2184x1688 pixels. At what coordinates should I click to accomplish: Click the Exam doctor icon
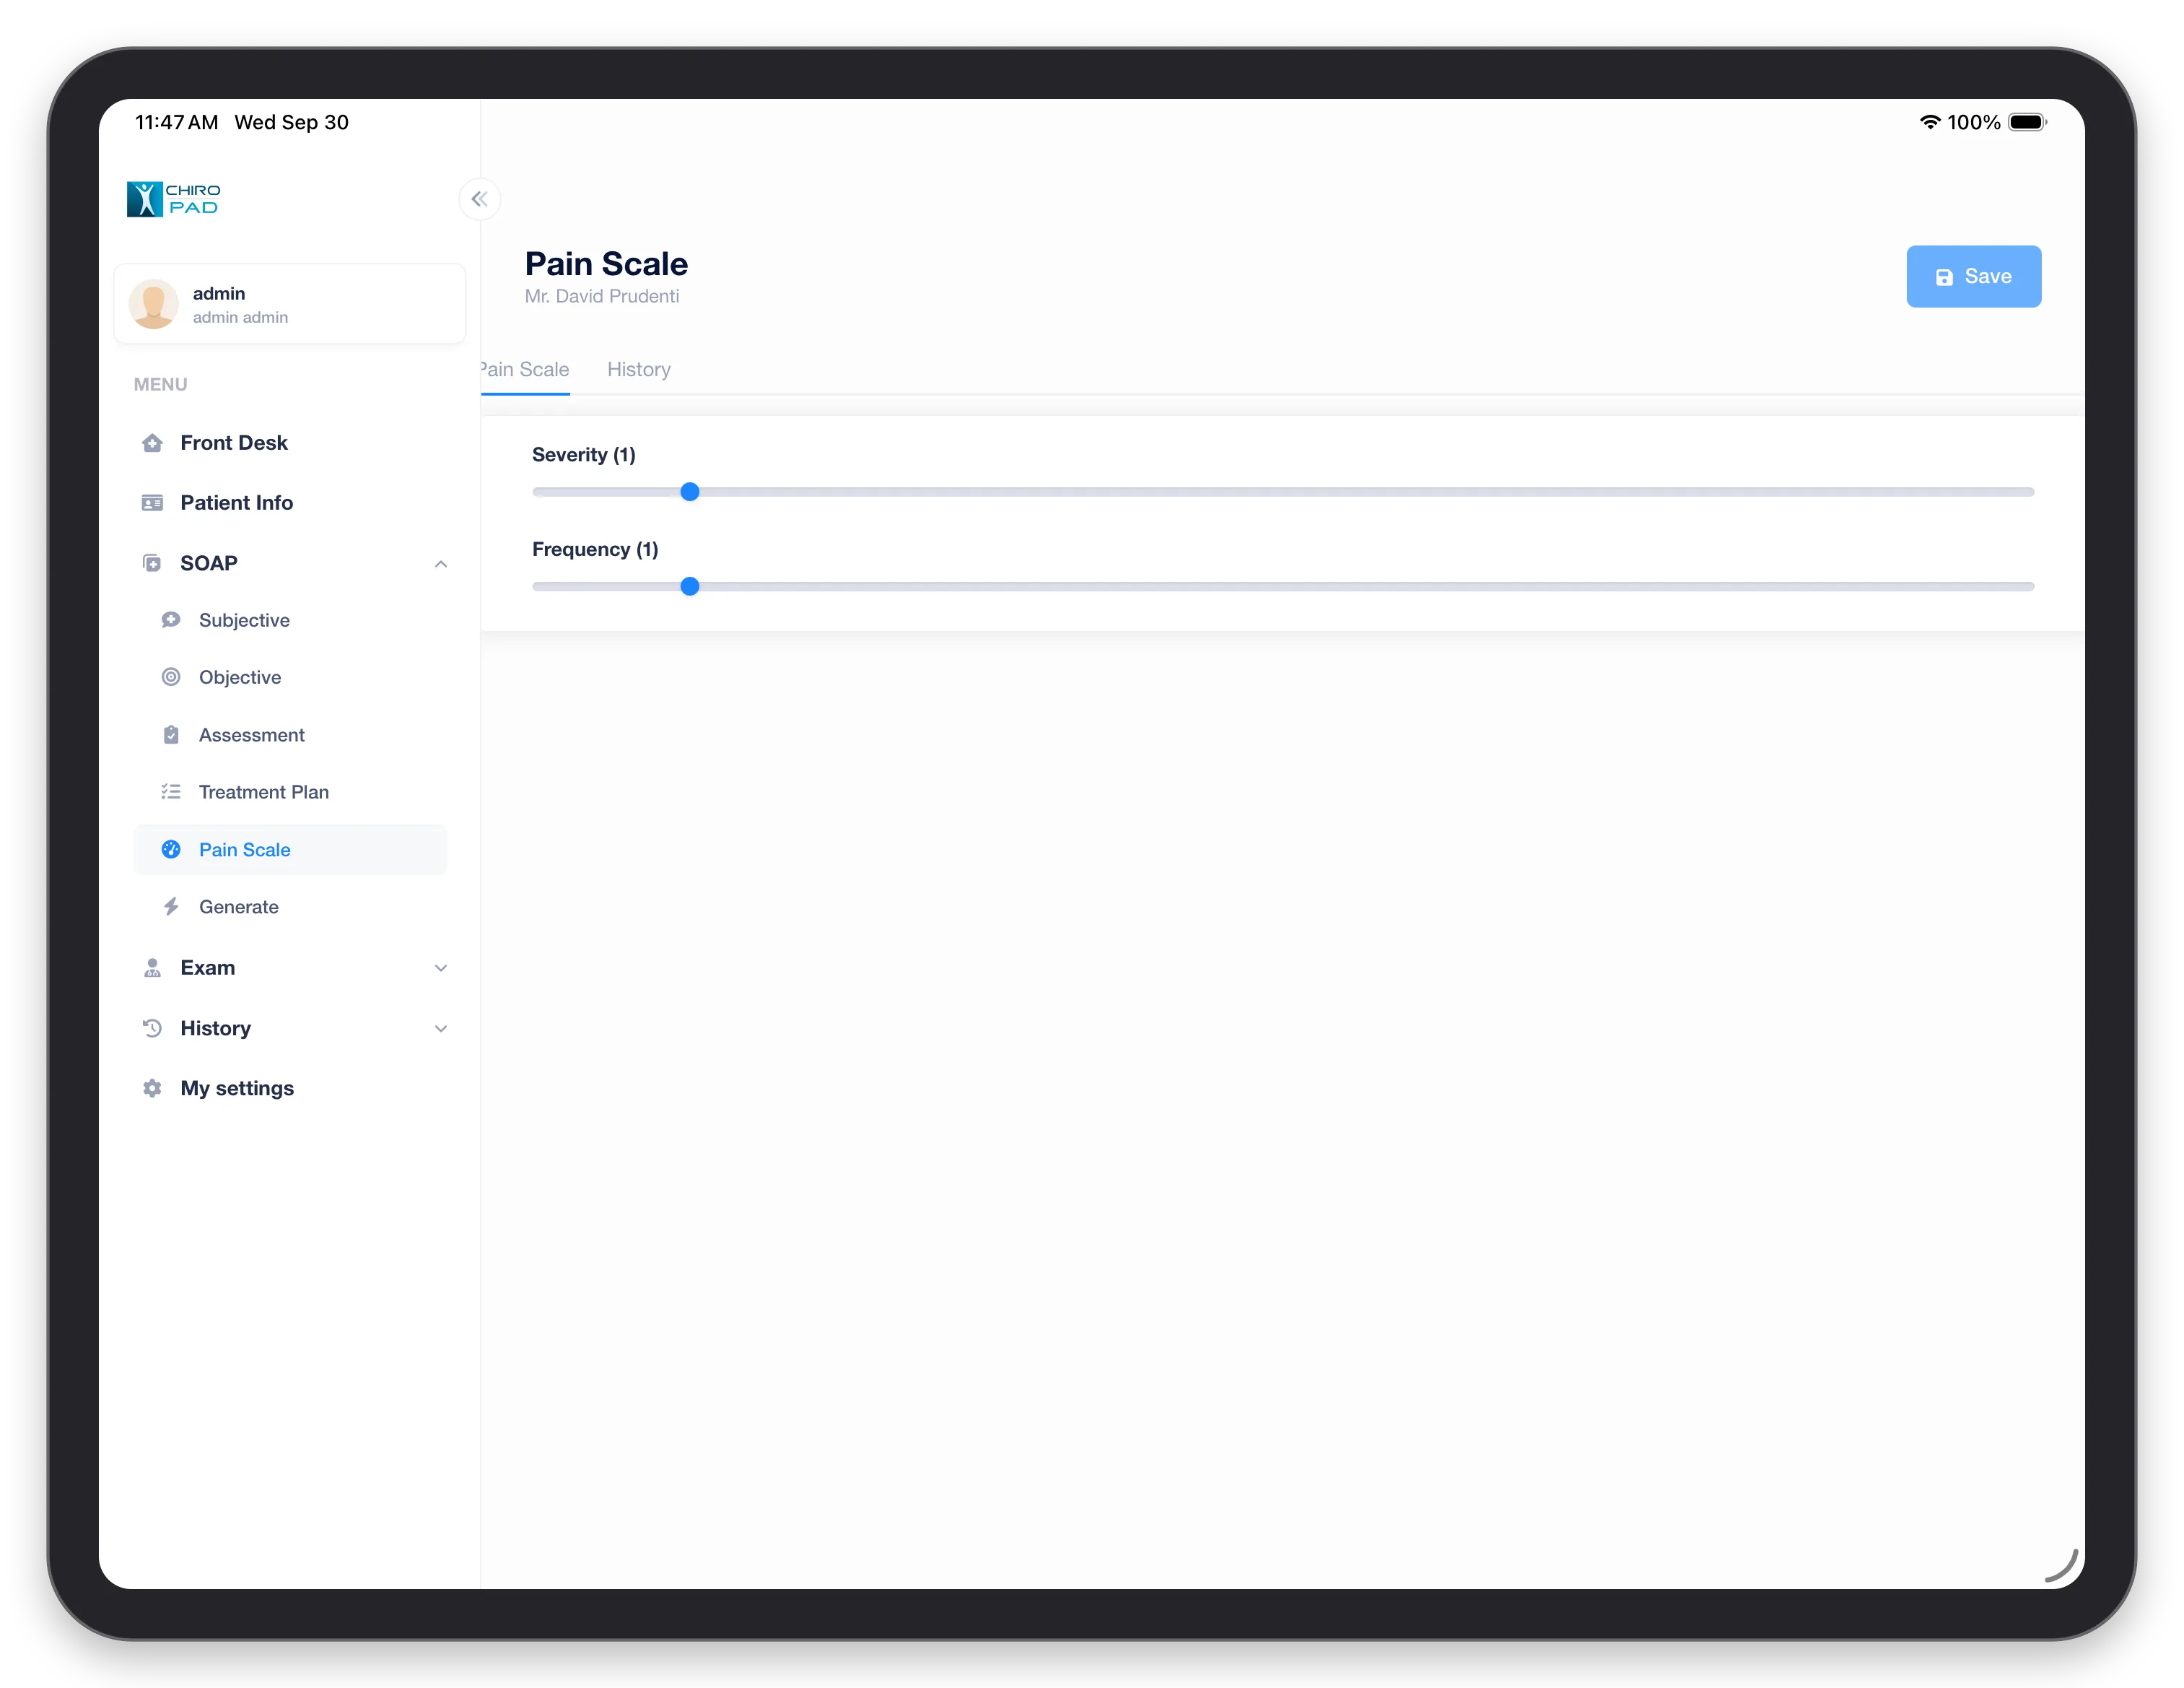click(152, 967)
